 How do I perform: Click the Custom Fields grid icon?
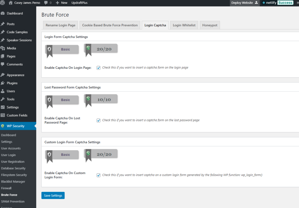pos(3,115)
